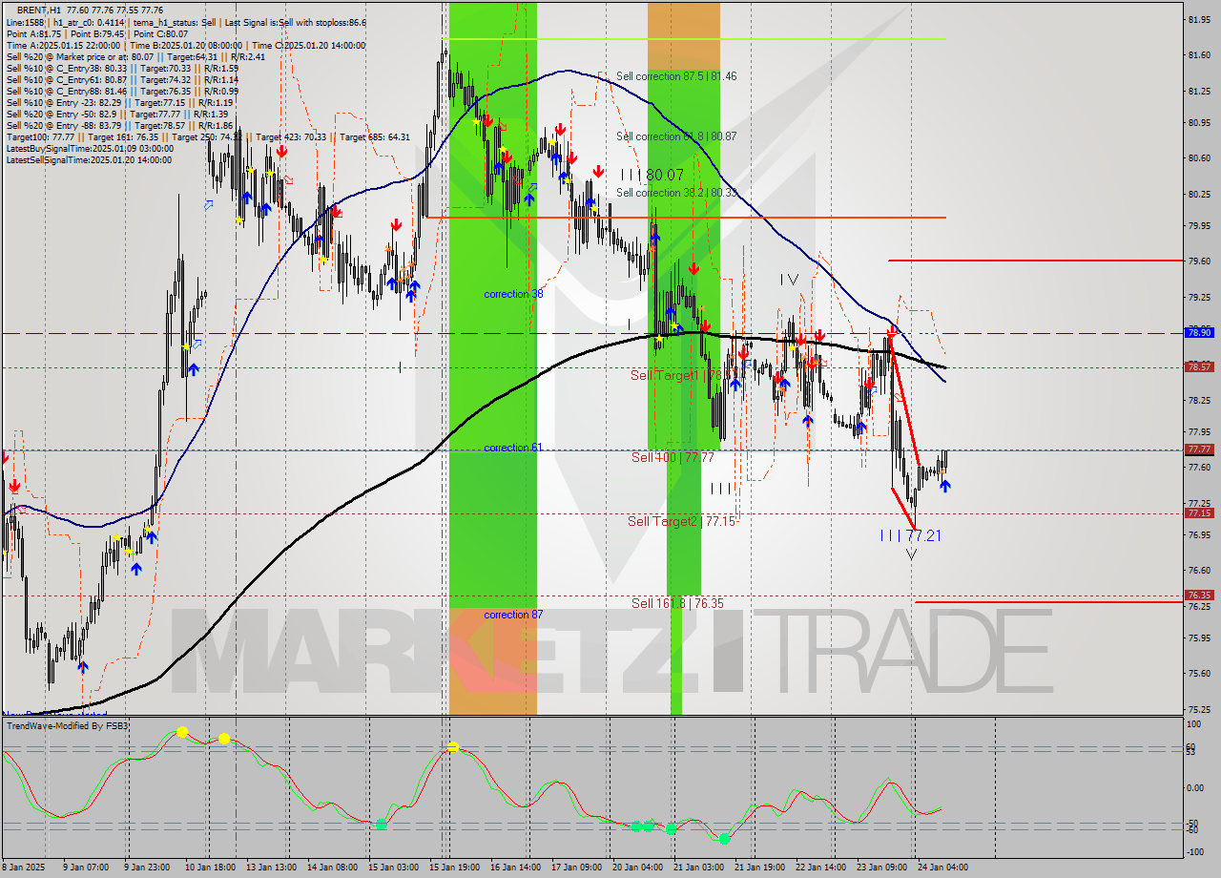Click the red 77.77 price tag
Image resolution: width=1221 pixels, height=878 pixels.
(1199, 449)
